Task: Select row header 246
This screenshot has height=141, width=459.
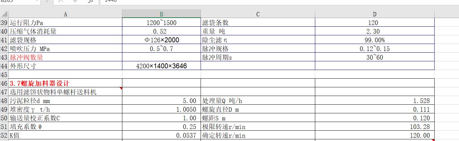Action: (x=4, y=83)
